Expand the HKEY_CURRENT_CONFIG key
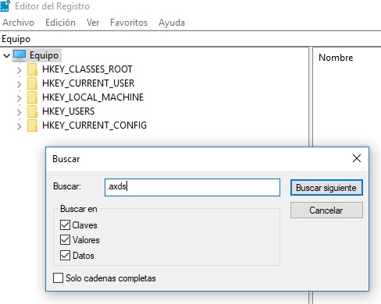 (x=20, y=126)
